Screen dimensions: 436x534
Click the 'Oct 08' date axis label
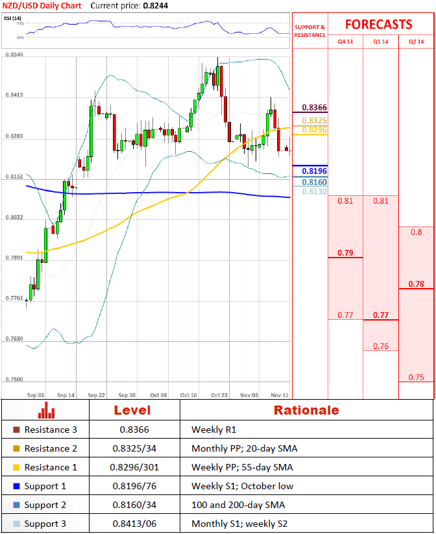(x=158, y=395)
